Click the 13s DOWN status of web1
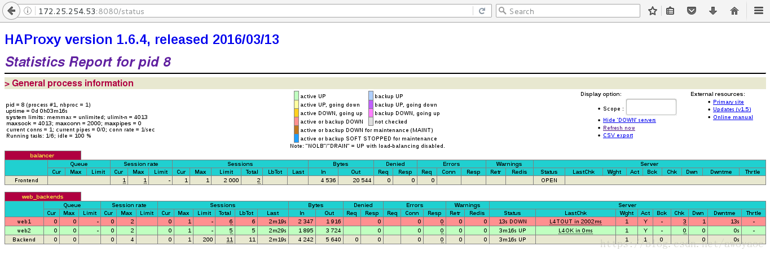 (x=512, y=222)
